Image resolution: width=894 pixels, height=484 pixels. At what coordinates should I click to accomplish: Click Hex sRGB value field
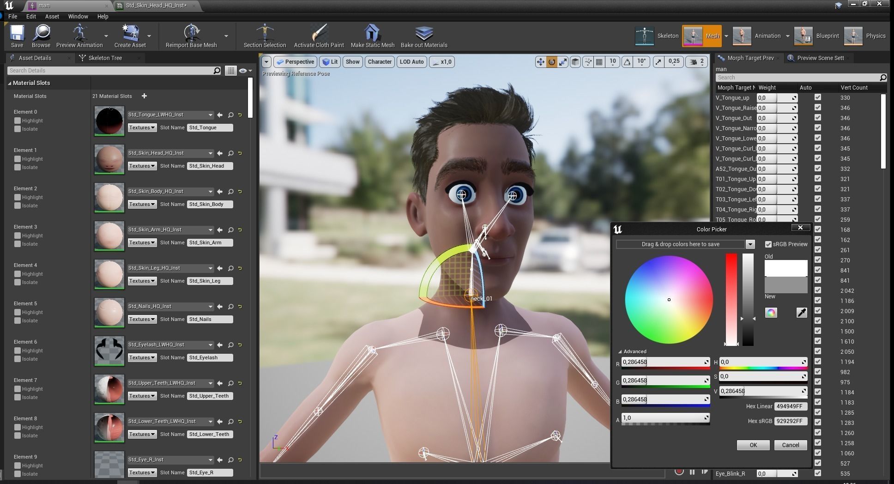click(x=791, y=421)
